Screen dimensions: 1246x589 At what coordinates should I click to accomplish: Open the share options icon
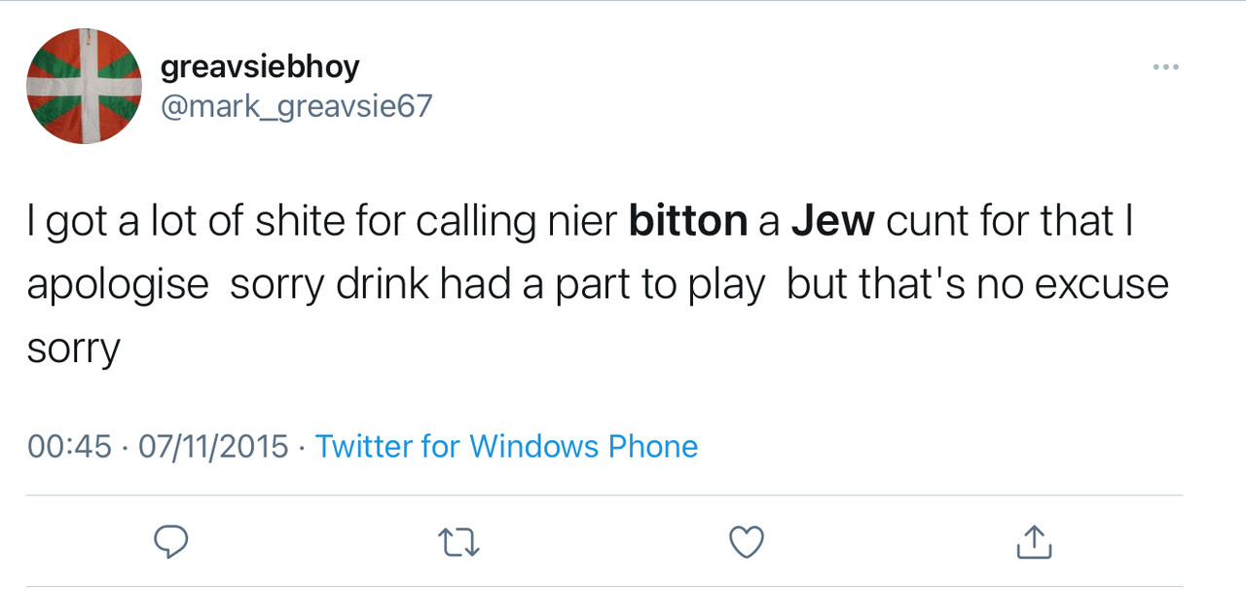[1034, 542]
